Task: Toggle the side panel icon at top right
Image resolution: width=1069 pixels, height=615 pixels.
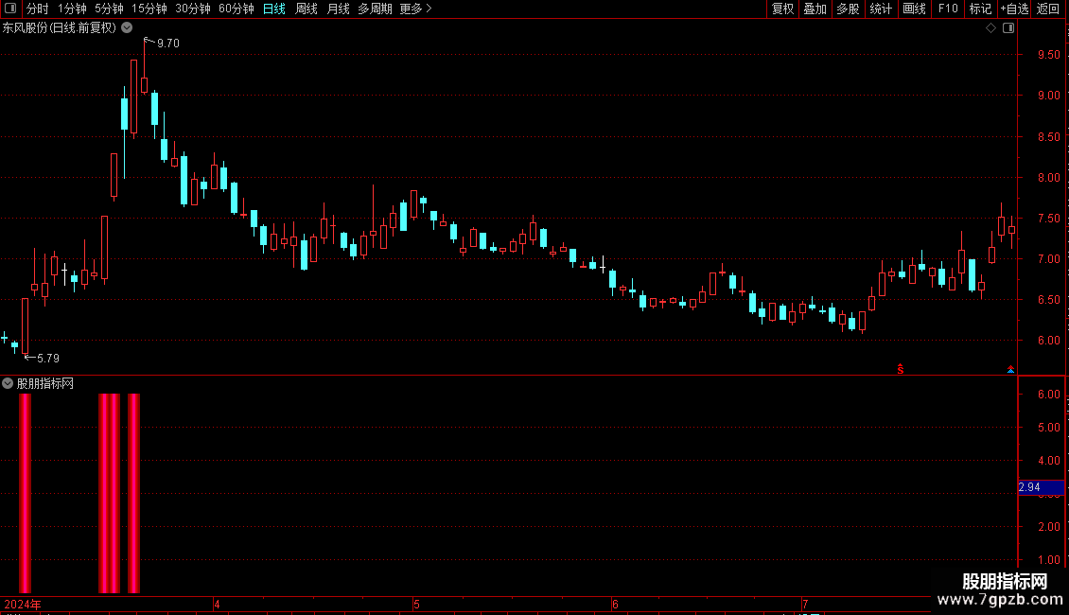Action: [1008, 28]
